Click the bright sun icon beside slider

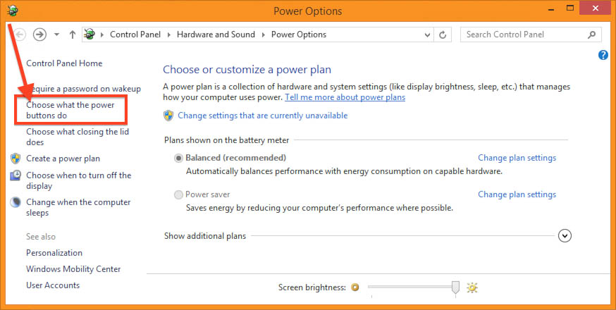[x=472, y=287]
